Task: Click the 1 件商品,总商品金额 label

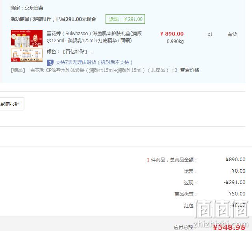Action: [172, 160]
